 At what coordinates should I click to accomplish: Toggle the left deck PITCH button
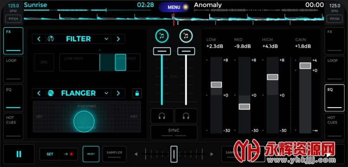pyautogui.click(x=13, y=19)
